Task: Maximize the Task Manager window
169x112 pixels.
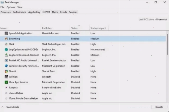Action: (156, 2)
